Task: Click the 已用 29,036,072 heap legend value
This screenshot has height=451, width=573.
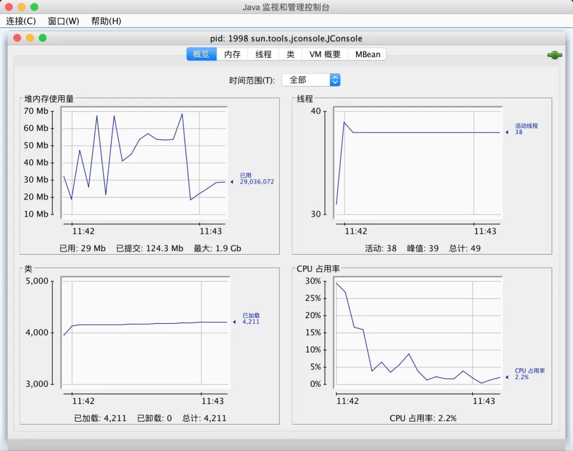Action: [x=257, y=179]
